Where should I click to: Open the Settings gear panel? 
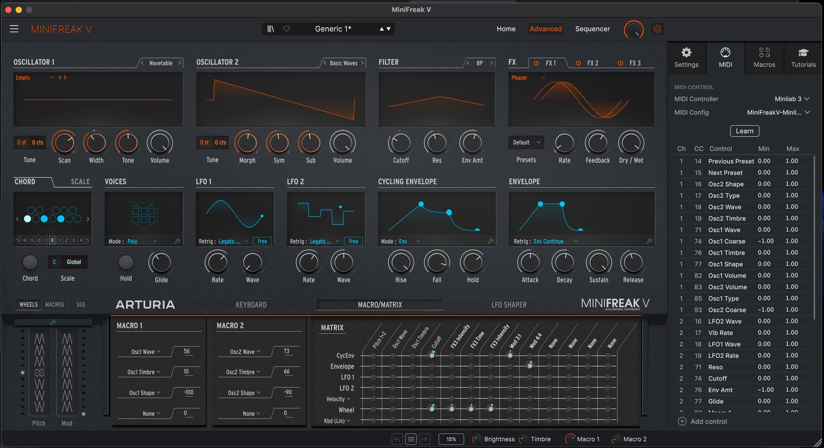pos(686,57)
